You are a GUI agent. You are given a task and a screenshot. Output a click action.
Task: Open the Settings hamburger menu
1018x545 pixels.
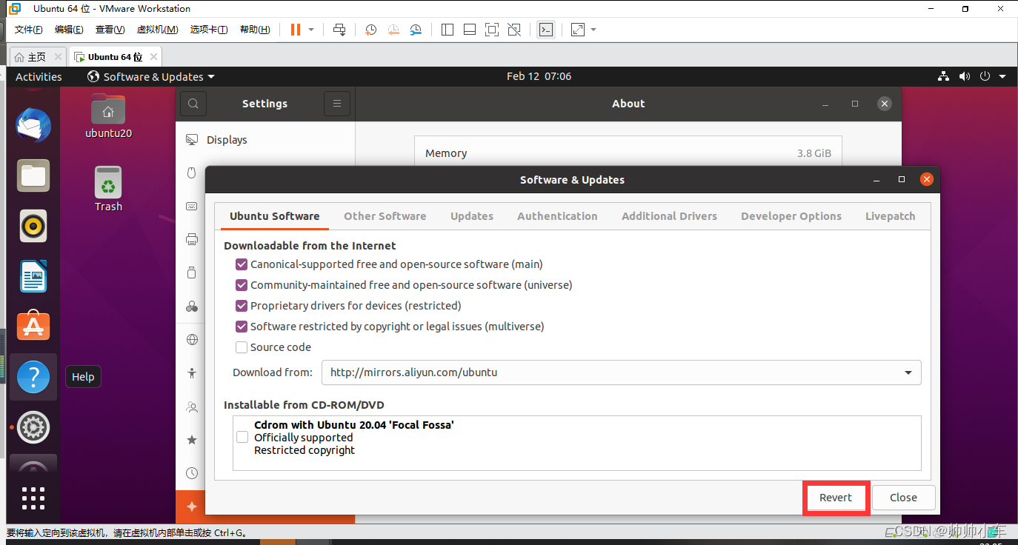[337, 104]
